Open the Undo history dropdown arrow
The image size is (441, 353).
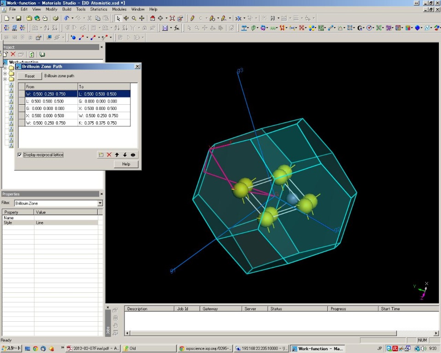point(72,18)
